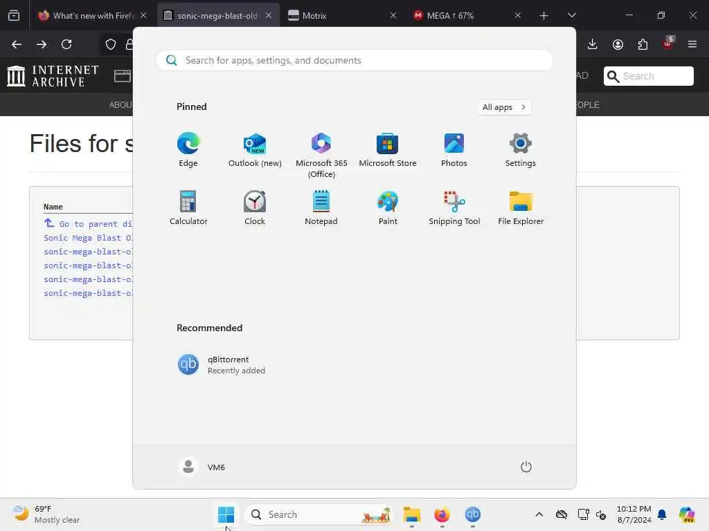Open File Explorer from the taskbar
709x531 pixels.
click(412, 514)
